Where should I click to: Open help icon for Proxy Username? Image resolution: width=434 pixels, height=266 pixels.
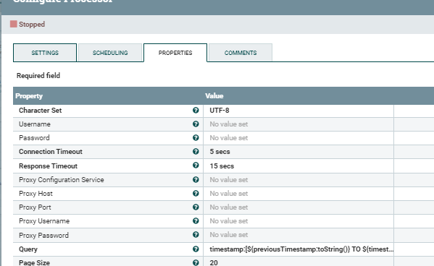(x=196, y=220)
